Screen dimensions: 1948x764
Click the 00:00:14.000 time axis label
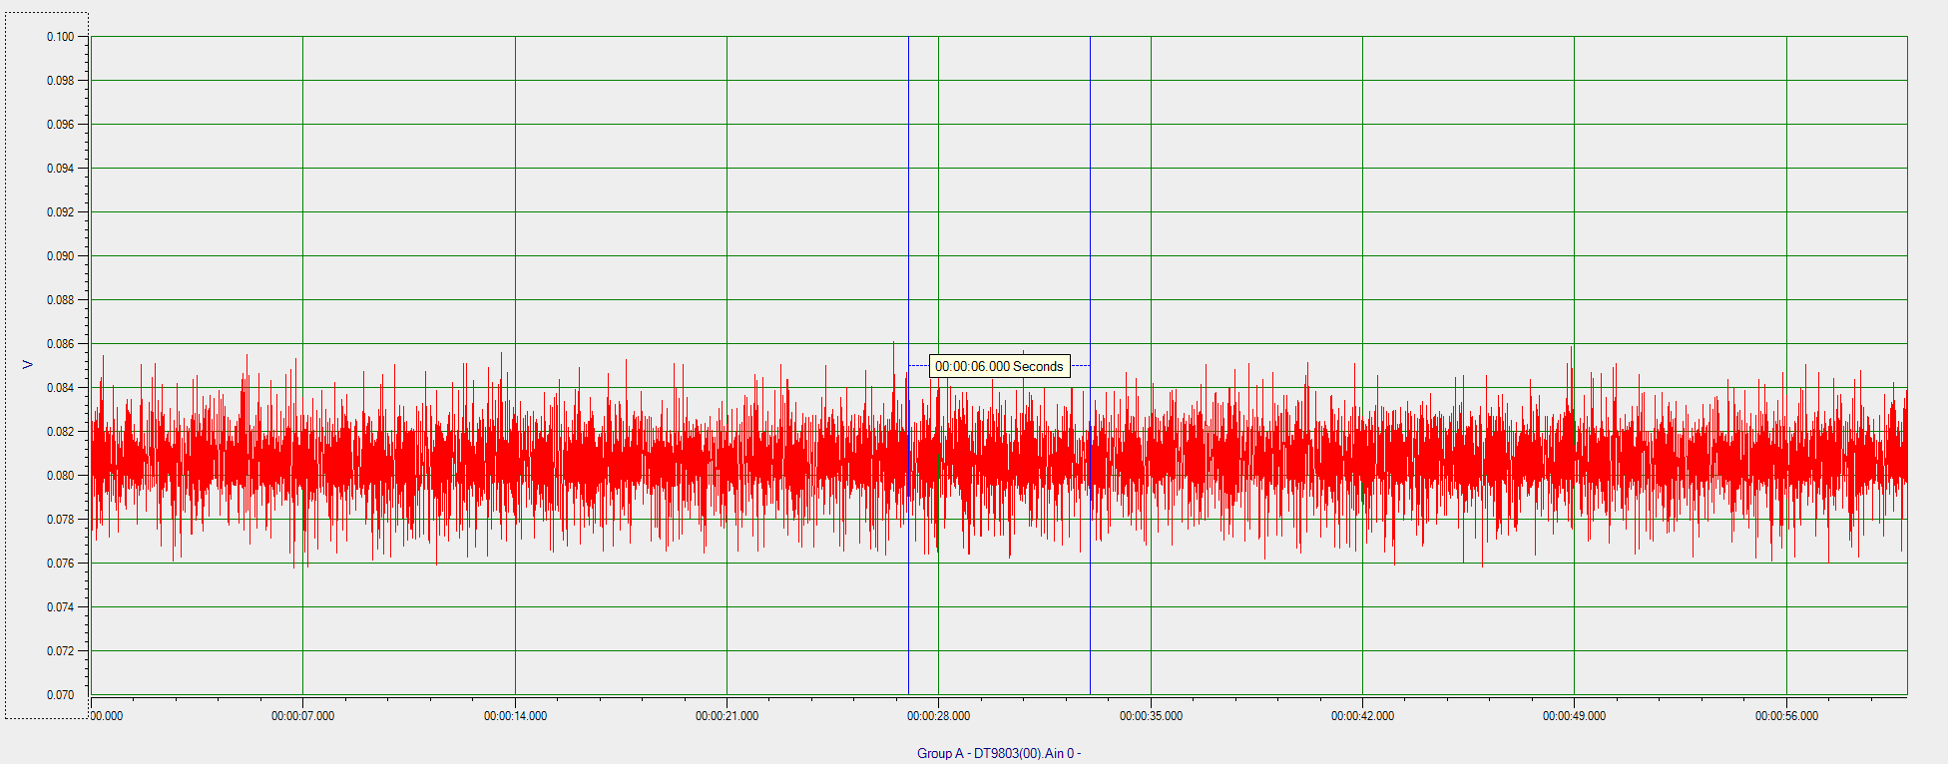515,716
